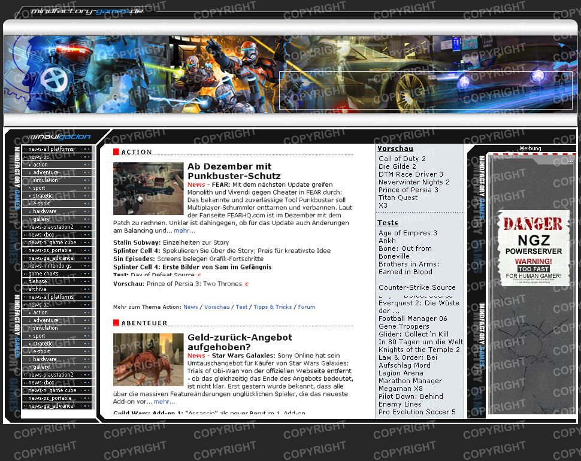Click the ABENTEUER section heading
581x461 pixels.
click(144, 323)
